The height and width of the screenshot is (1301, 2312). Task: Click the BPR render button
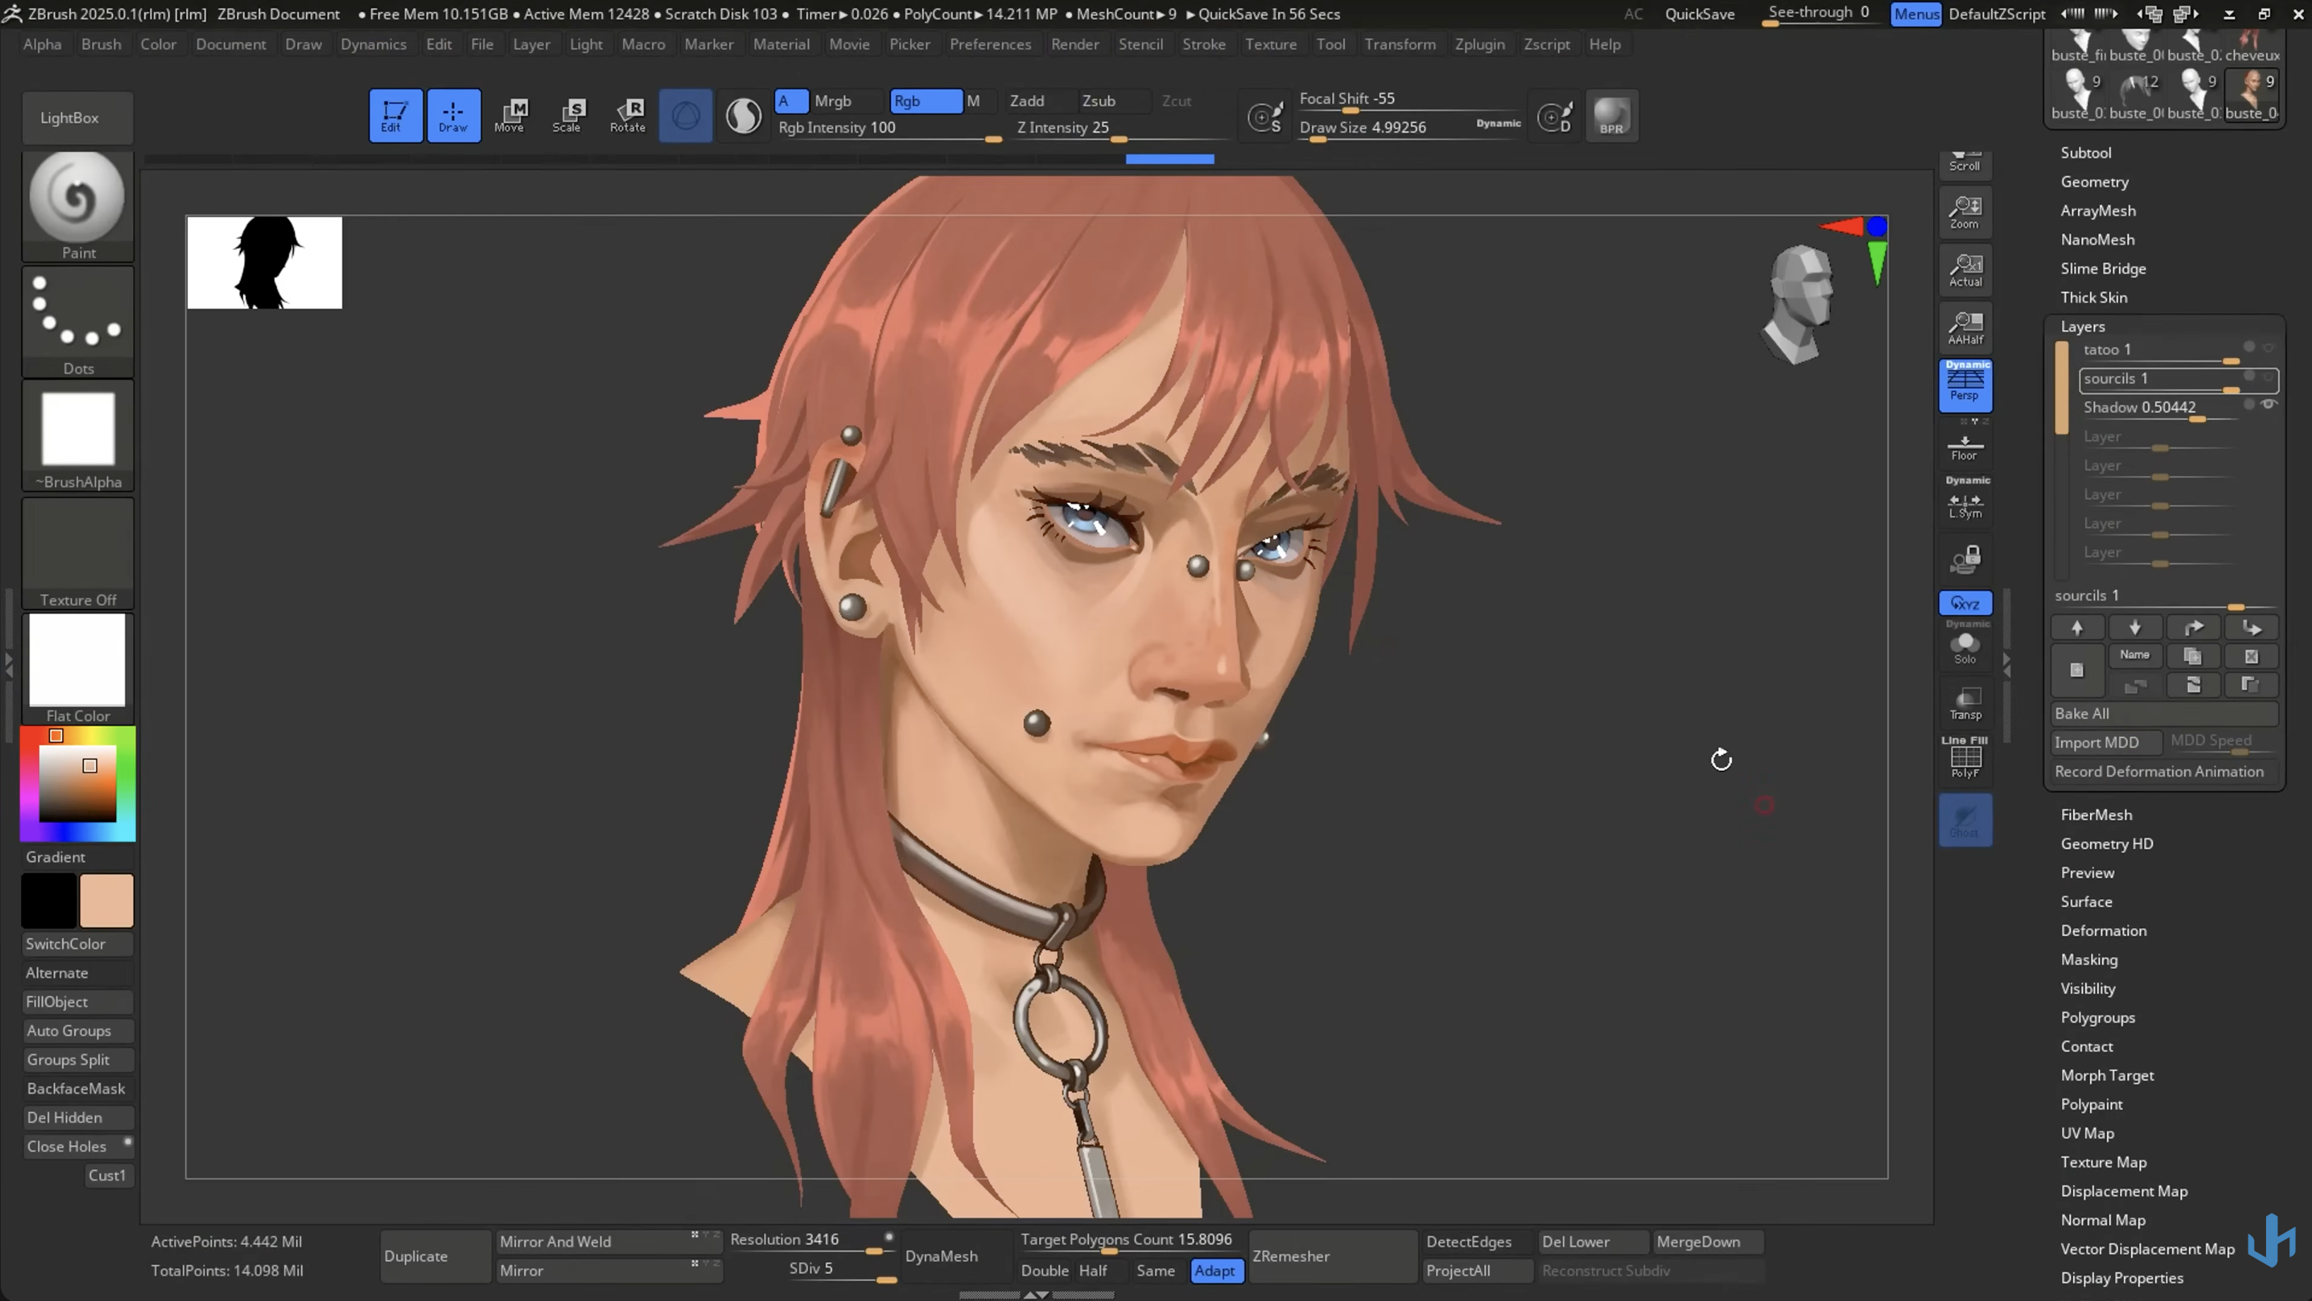pyautogui.click(x=1611, y=116)
